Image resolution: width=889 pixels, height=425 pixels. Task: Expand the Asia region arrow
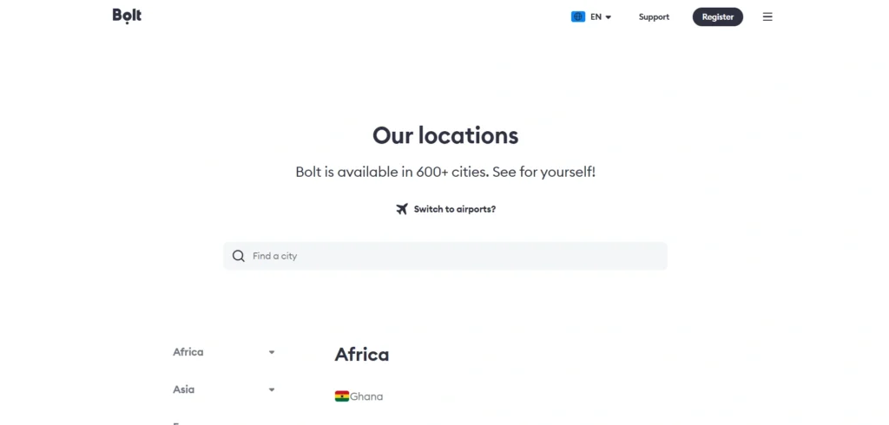(x=272, y=389)
